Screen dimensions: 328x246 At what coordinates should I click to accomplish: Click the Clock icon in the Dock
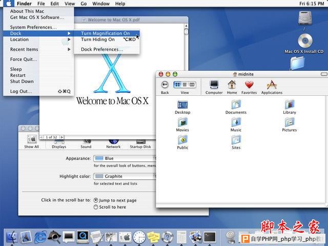click(139, 238)
